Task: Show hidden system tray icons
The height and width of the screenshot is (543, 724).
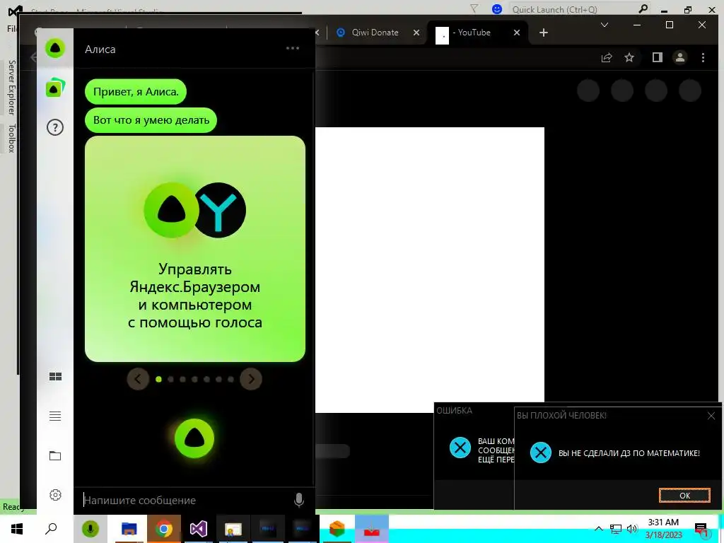Action: click(x=598, y=529)
